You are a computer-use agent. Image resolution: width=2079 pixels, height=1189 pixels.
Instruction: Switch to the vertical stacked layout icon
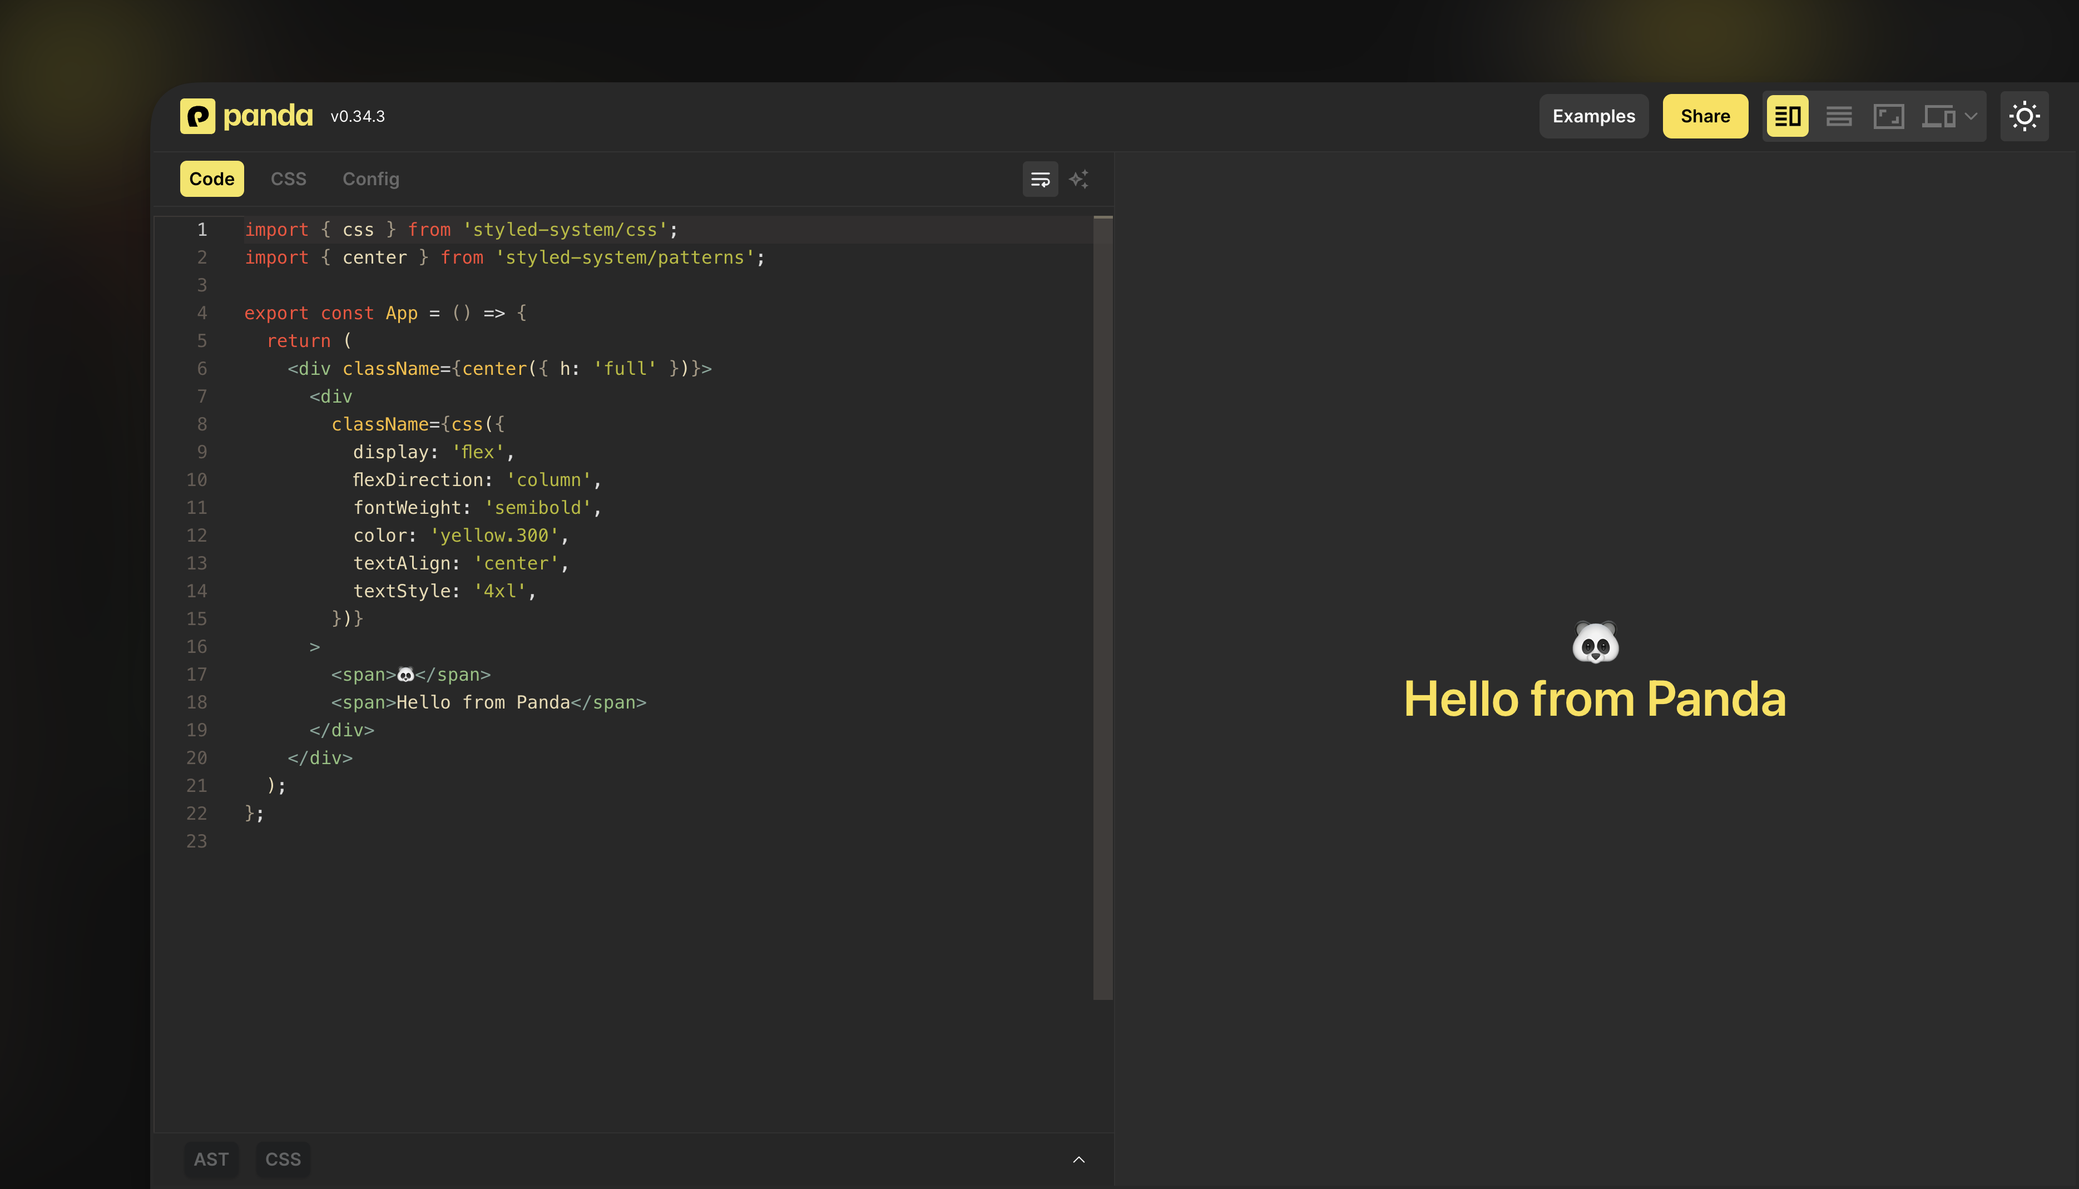click(x=1838, y=116)
